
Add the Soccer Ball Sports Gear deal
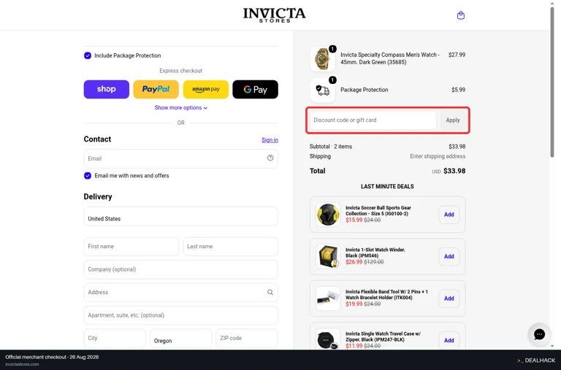click(449, 215)
